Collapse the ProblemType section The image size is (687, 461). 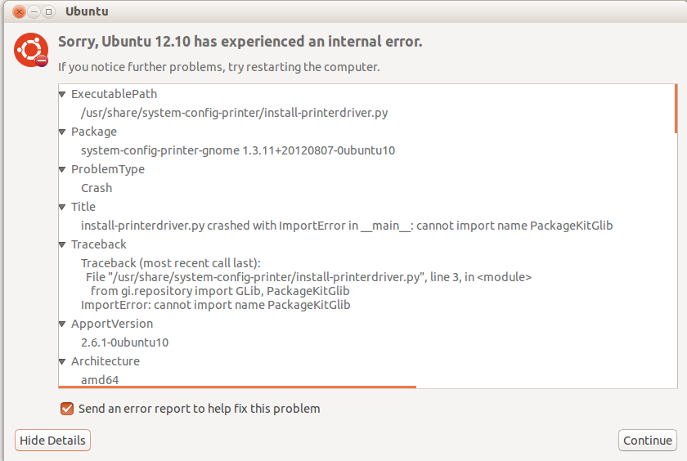pos(63,170)
